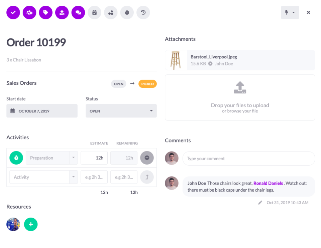Open the October 7, 2019 start date picker
This screenshot has height=248, width=321.
coord(42,111)
